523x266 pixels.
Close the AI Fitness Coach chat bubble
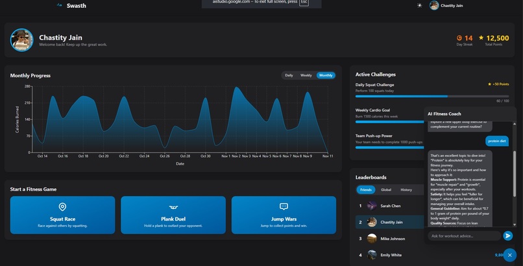click(x=509, y=255)
